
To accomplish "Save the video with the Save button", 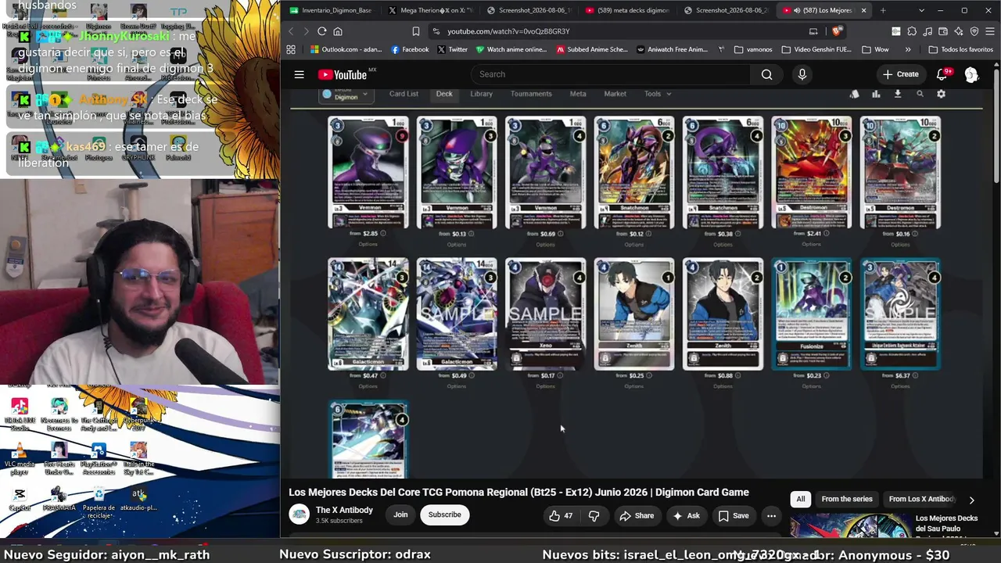I will point(734,515).
